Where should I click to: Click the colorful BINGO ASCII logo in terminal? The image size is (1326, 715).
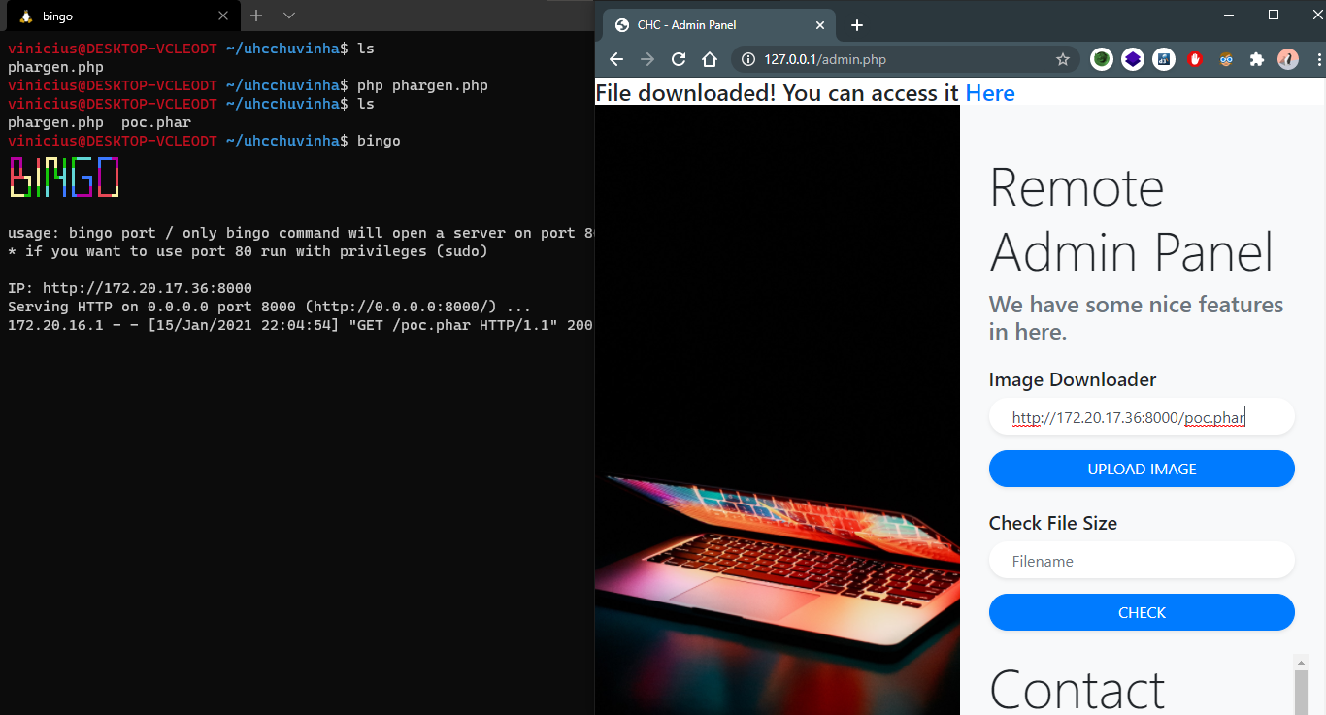[64, 178]
